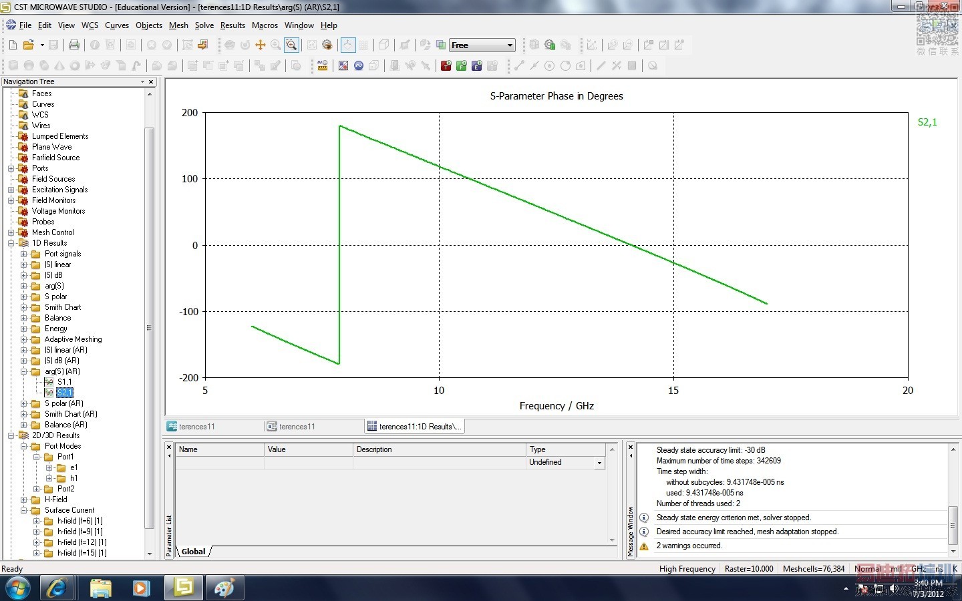Viewport: 962px width, 601px height.
Task: Click the Name column header
Action: [x=220, y=449]
